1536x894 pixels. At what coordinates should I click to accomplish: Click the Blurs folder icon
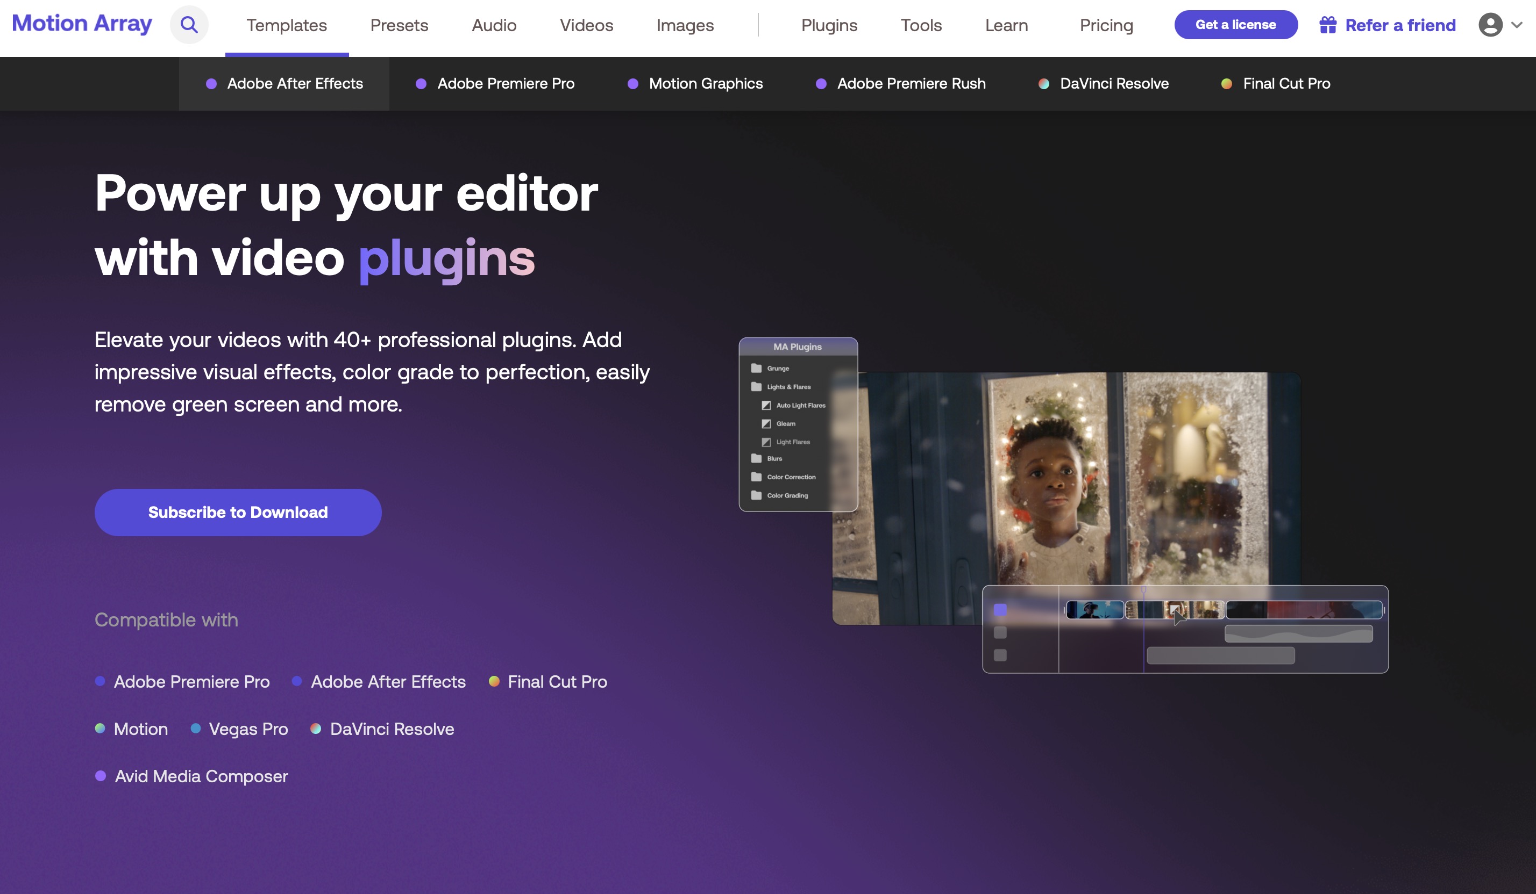coord(756,458)
